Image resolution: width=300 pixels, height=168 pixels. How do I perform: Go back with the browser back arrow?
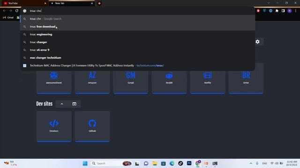click(4, 11)
